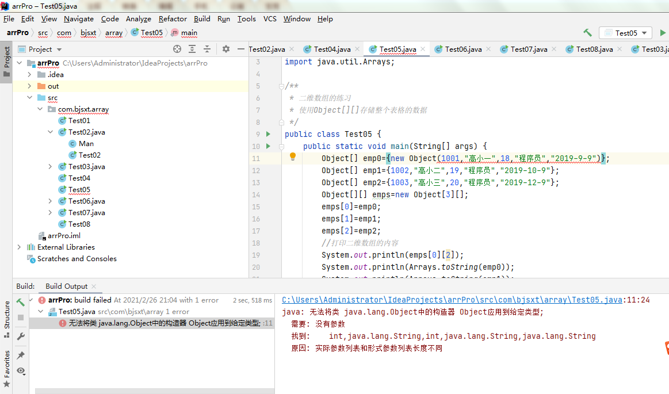Select Test01 class in project tree
The image size is (669, 394).
coord(79,120)
